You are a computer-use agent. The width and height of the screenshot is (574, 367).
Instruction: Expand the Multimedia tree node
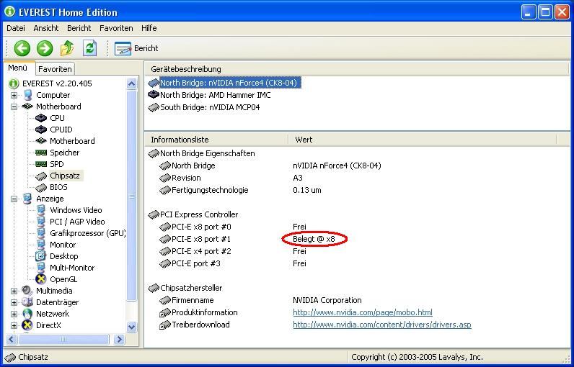(x=14, y=291)
